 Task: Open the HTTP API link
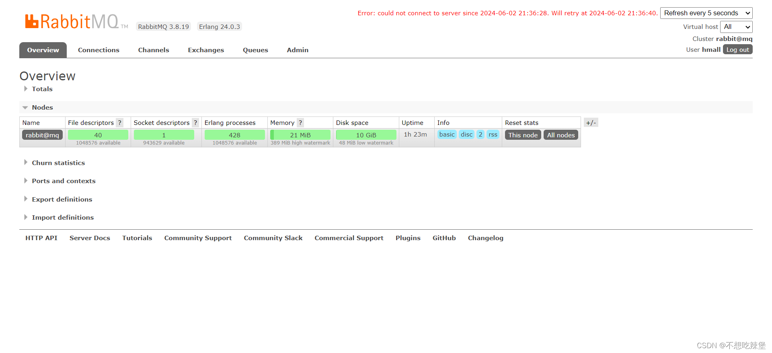click(x=41, y=238)
